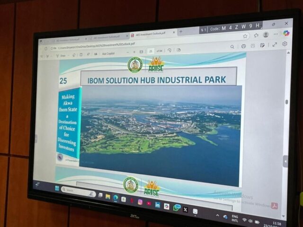
Task: Open Edge Copilot icon at the top right
Action: tap(286, 33)
